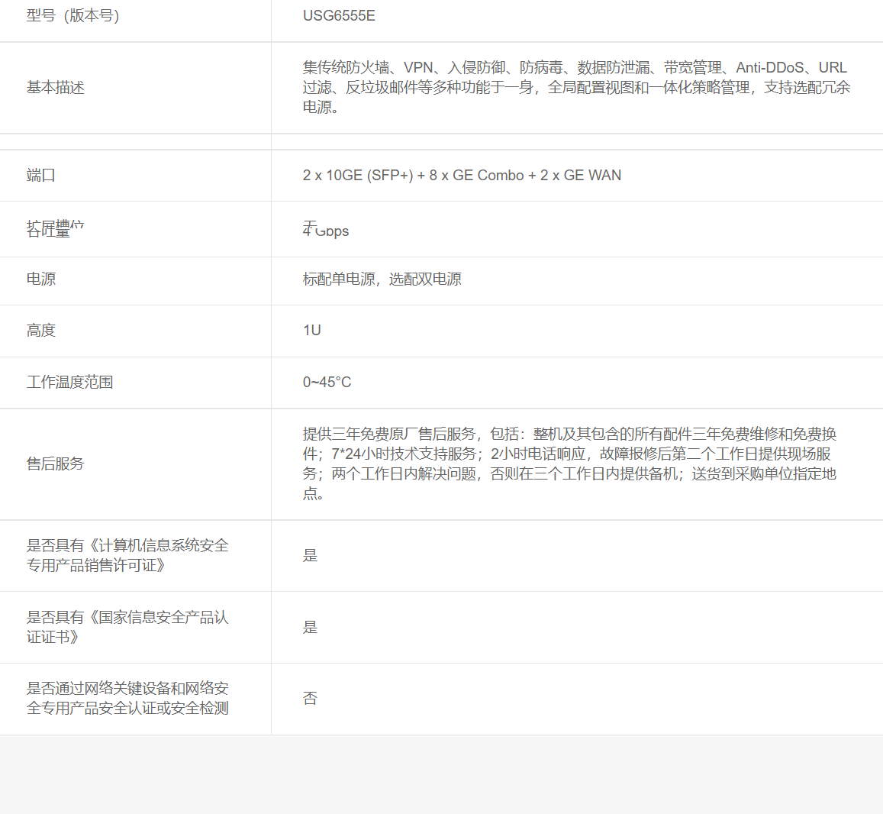883x814 pixels.
Task: Click '是' in the 销售许可证 row
Action: [x=311, y=555]
